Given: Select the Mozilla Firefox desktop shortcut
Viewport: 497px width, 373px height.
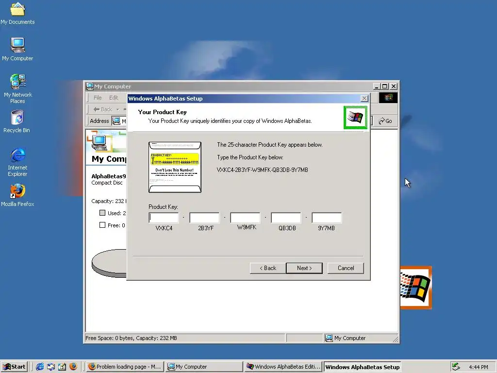Looking at the screenshot, I should click(x=17, y=195).
